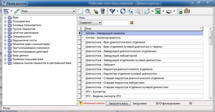
Task: Check the ЛПУ - Ведение паспорта ЛПУ checkbox
Action: tap(83, 96)
